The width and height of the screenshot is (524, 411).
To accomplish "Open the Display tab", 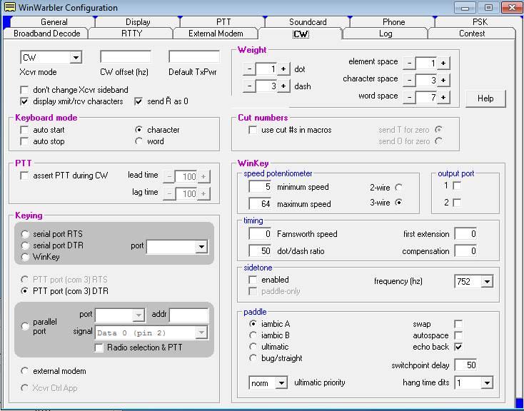I will click(138, 22).
